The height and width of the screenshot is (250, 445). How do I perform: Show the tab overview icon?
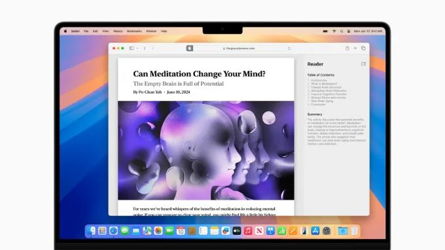coord(363,48)
